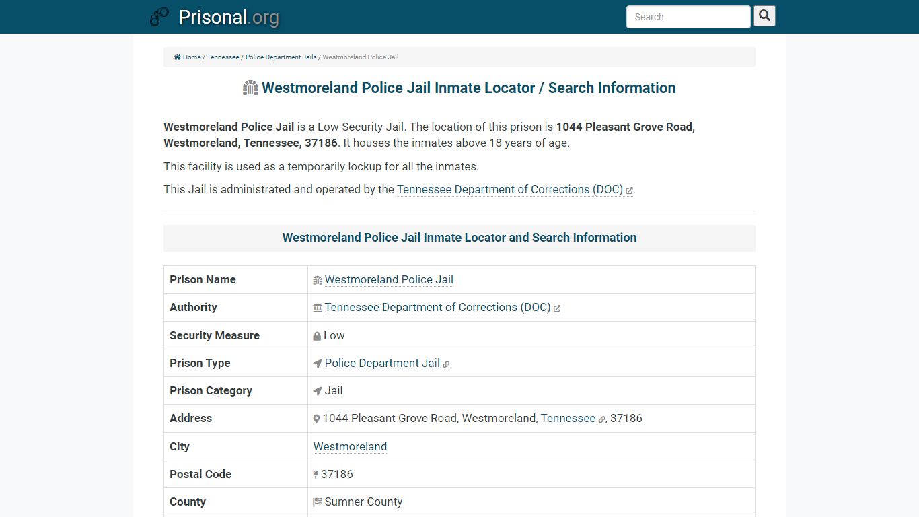Click chain-link icon after Police Department Jail
The image size is (919, 517).
[x=446, y=364]
